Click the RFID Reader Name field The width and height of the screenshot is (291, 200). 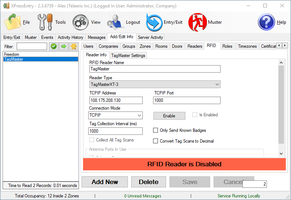(155, 69)
